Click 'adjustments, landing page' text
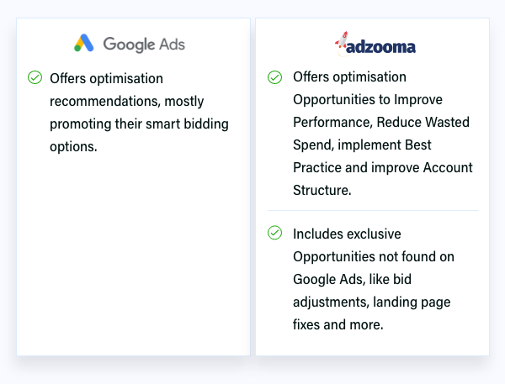Viewport: 505px width, 384px height. 372,302
